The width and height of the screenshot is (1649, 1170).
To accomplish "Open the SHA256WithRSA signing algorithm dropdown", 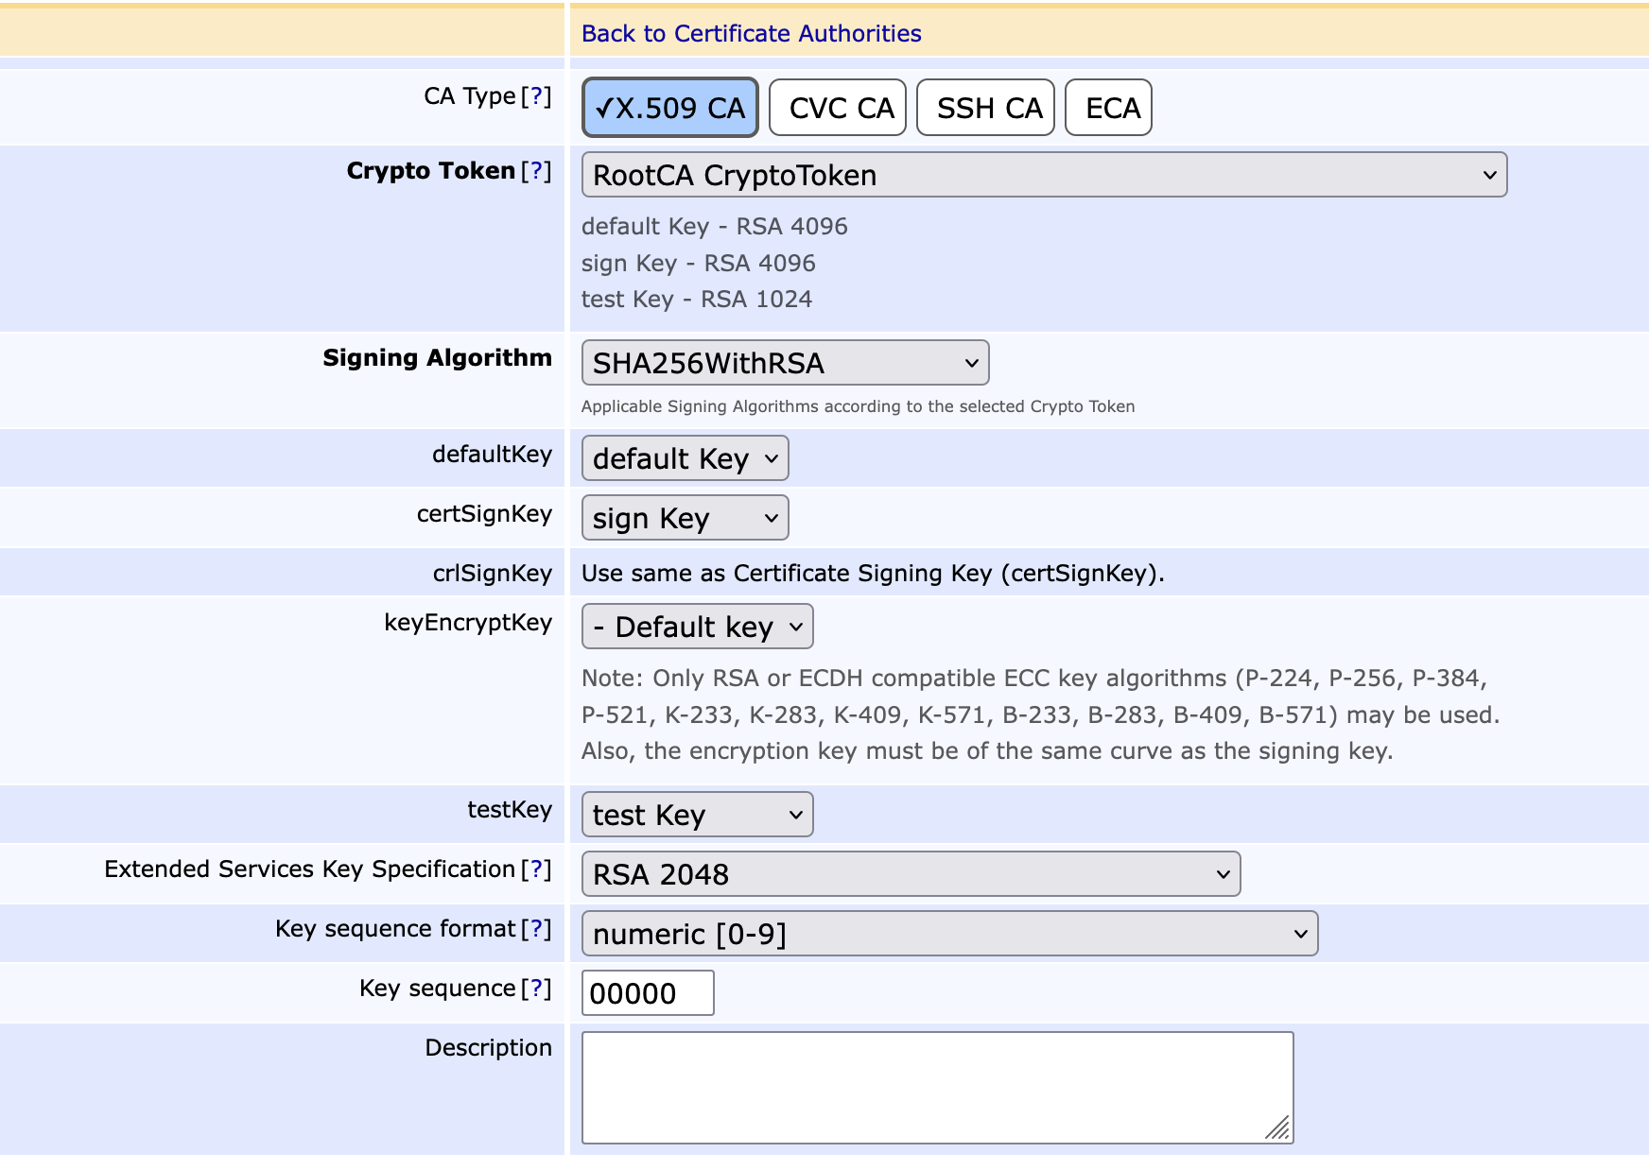I will [x=785, y=364].
